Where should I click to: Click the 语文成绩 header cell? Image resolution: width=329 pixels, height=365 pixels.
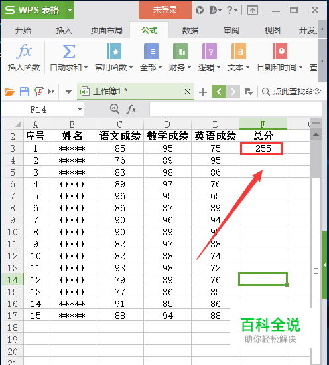[119, 136]
